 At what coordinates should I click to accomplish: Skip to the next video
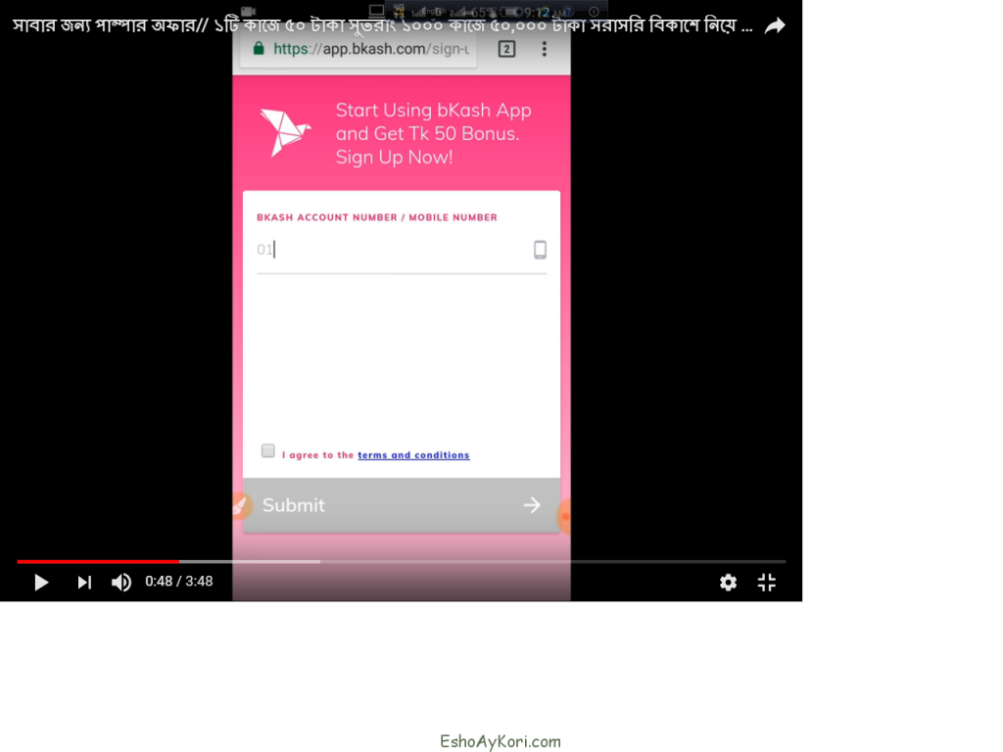(84, 583)
